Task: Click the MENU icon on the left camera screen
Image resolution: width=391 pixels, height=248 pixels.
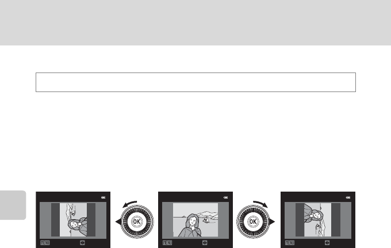Action: pos(45,243)
